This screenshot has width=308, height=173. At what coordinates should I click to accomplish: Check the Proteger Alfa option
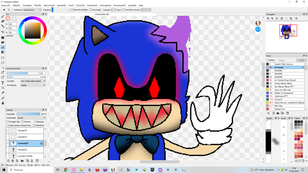(8, 122)
